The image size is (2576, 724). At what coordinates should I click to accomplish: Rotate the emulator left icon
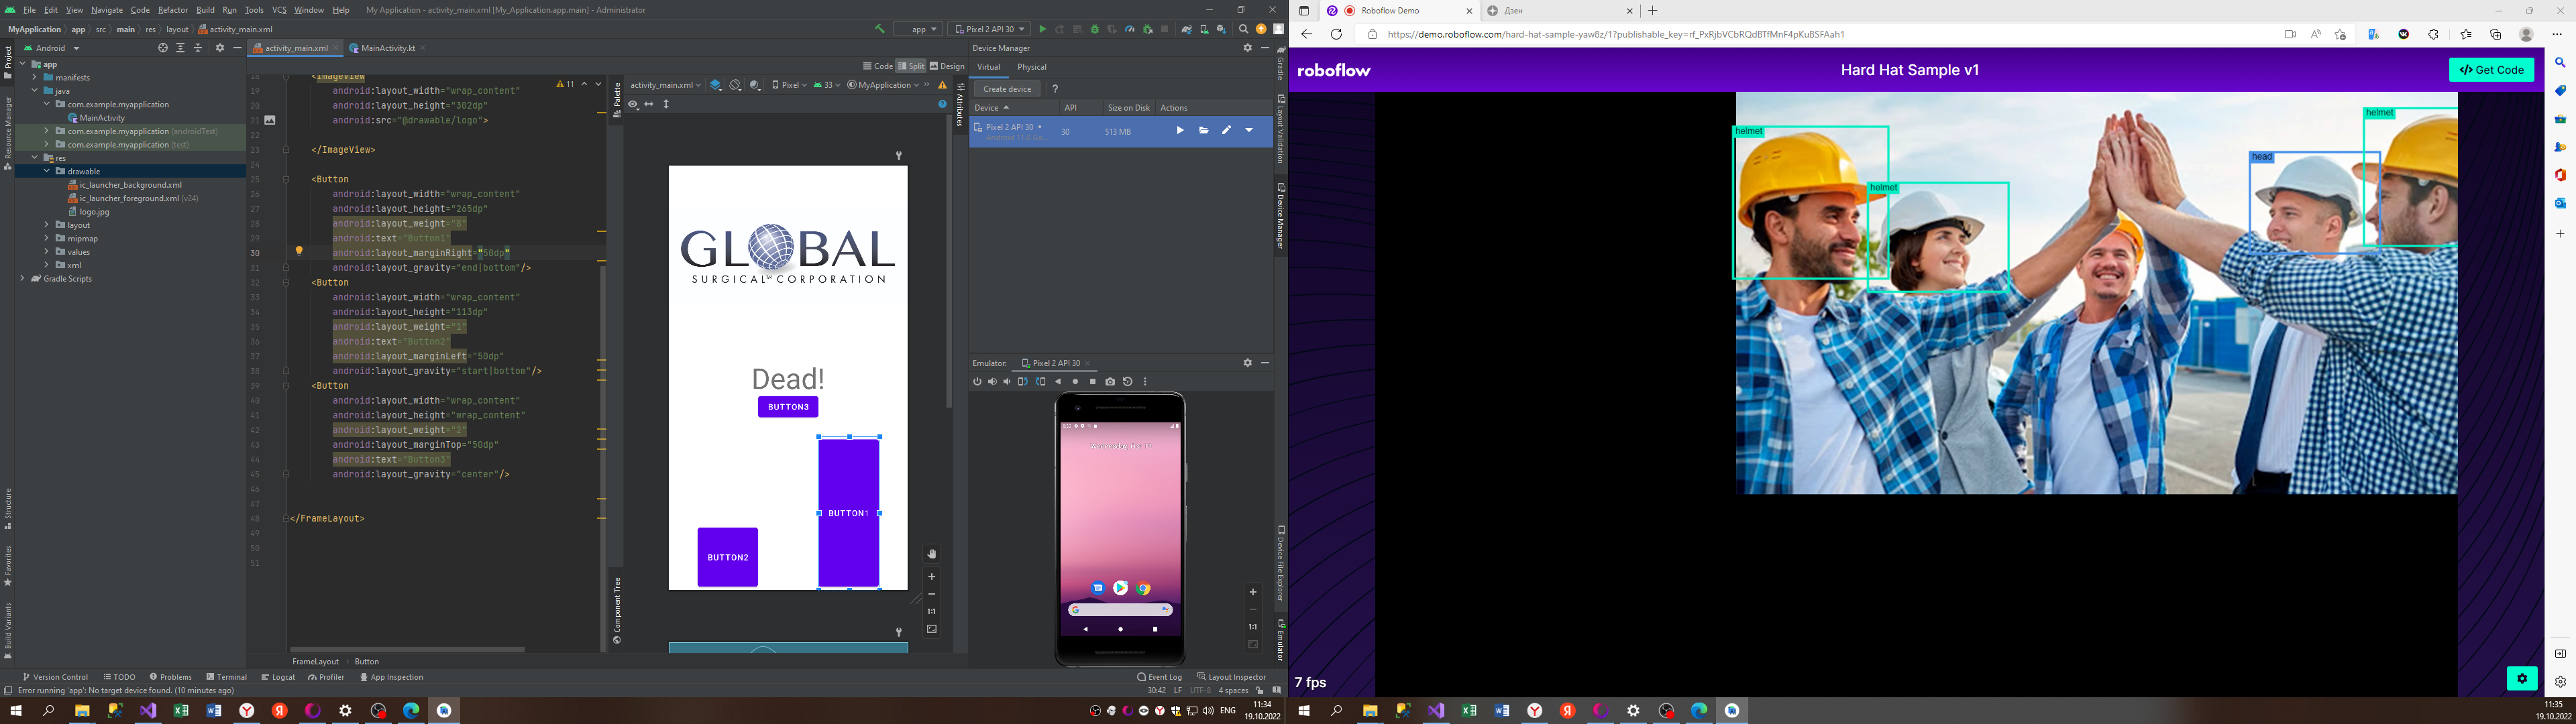tap(1024, 382)
